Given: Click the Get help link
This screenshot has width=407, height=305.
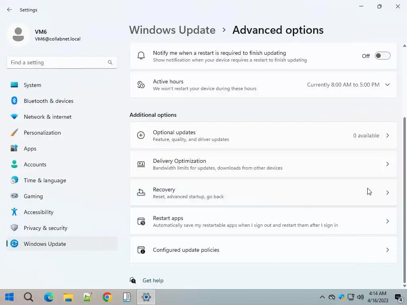Looking at the screenshot, I should (x=153, y=280).
